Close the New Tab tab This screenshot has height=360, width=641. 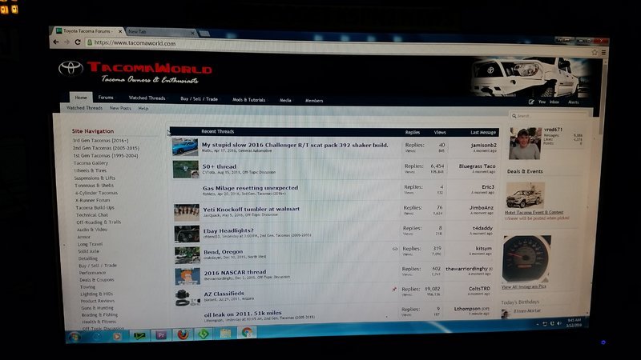click(x=192, y=33)
